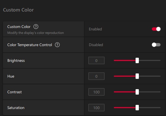Viewport: 166px width, 116px height.
Task: Click the "Modify the display's color reproduction" description
Action: pos(36,33)
